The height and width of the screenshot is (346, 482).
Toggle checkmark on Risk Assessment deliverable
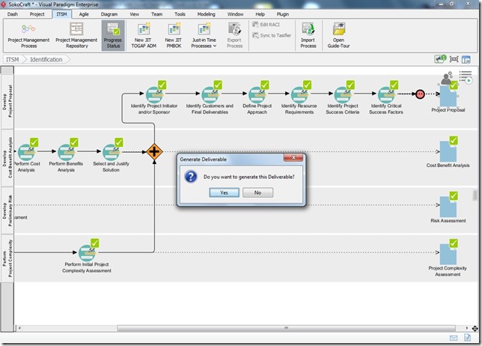tap(454, 196)
